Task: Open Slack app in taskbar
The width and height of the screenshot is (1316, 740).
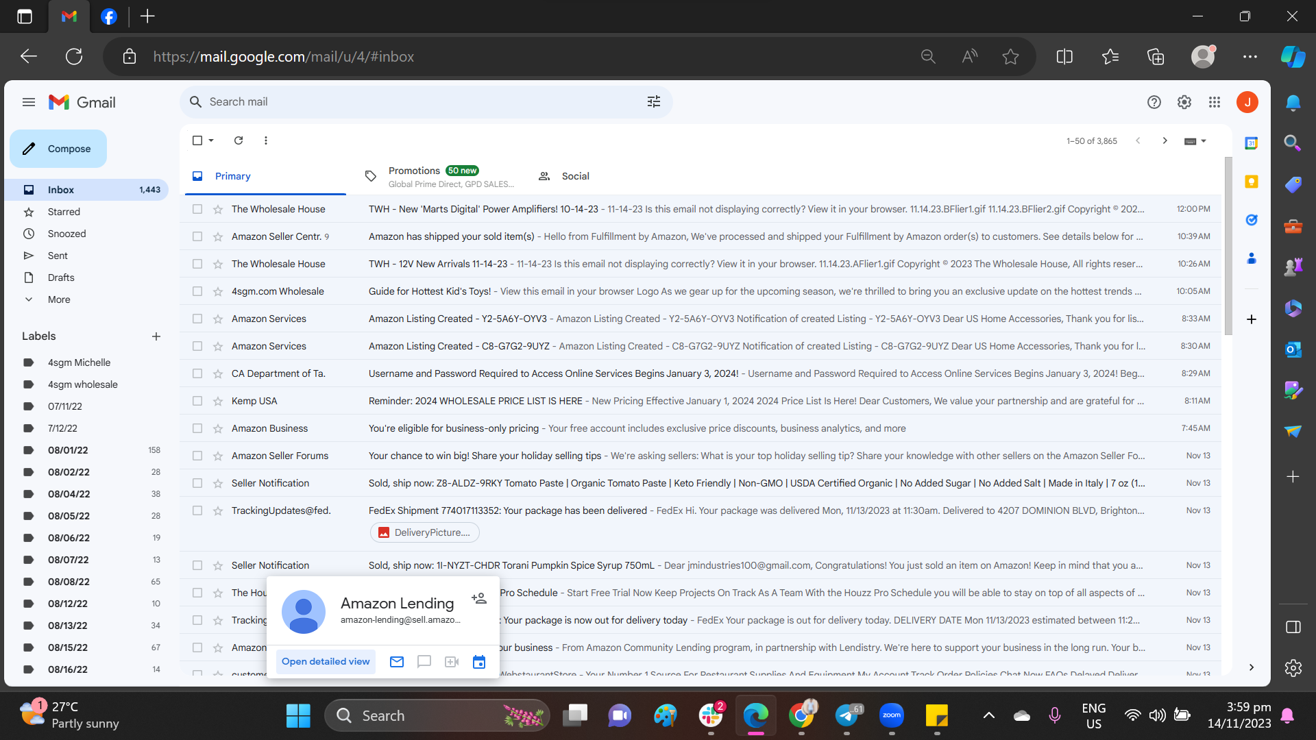Action: pyautogui.click(x=711, y=715)
